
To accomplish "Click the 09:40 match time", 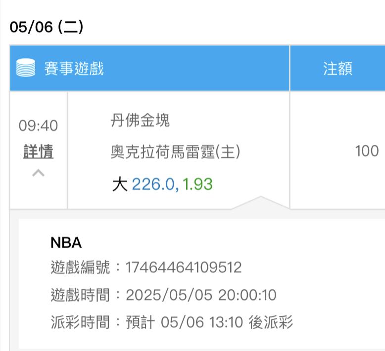I will [x=38, y=126].
